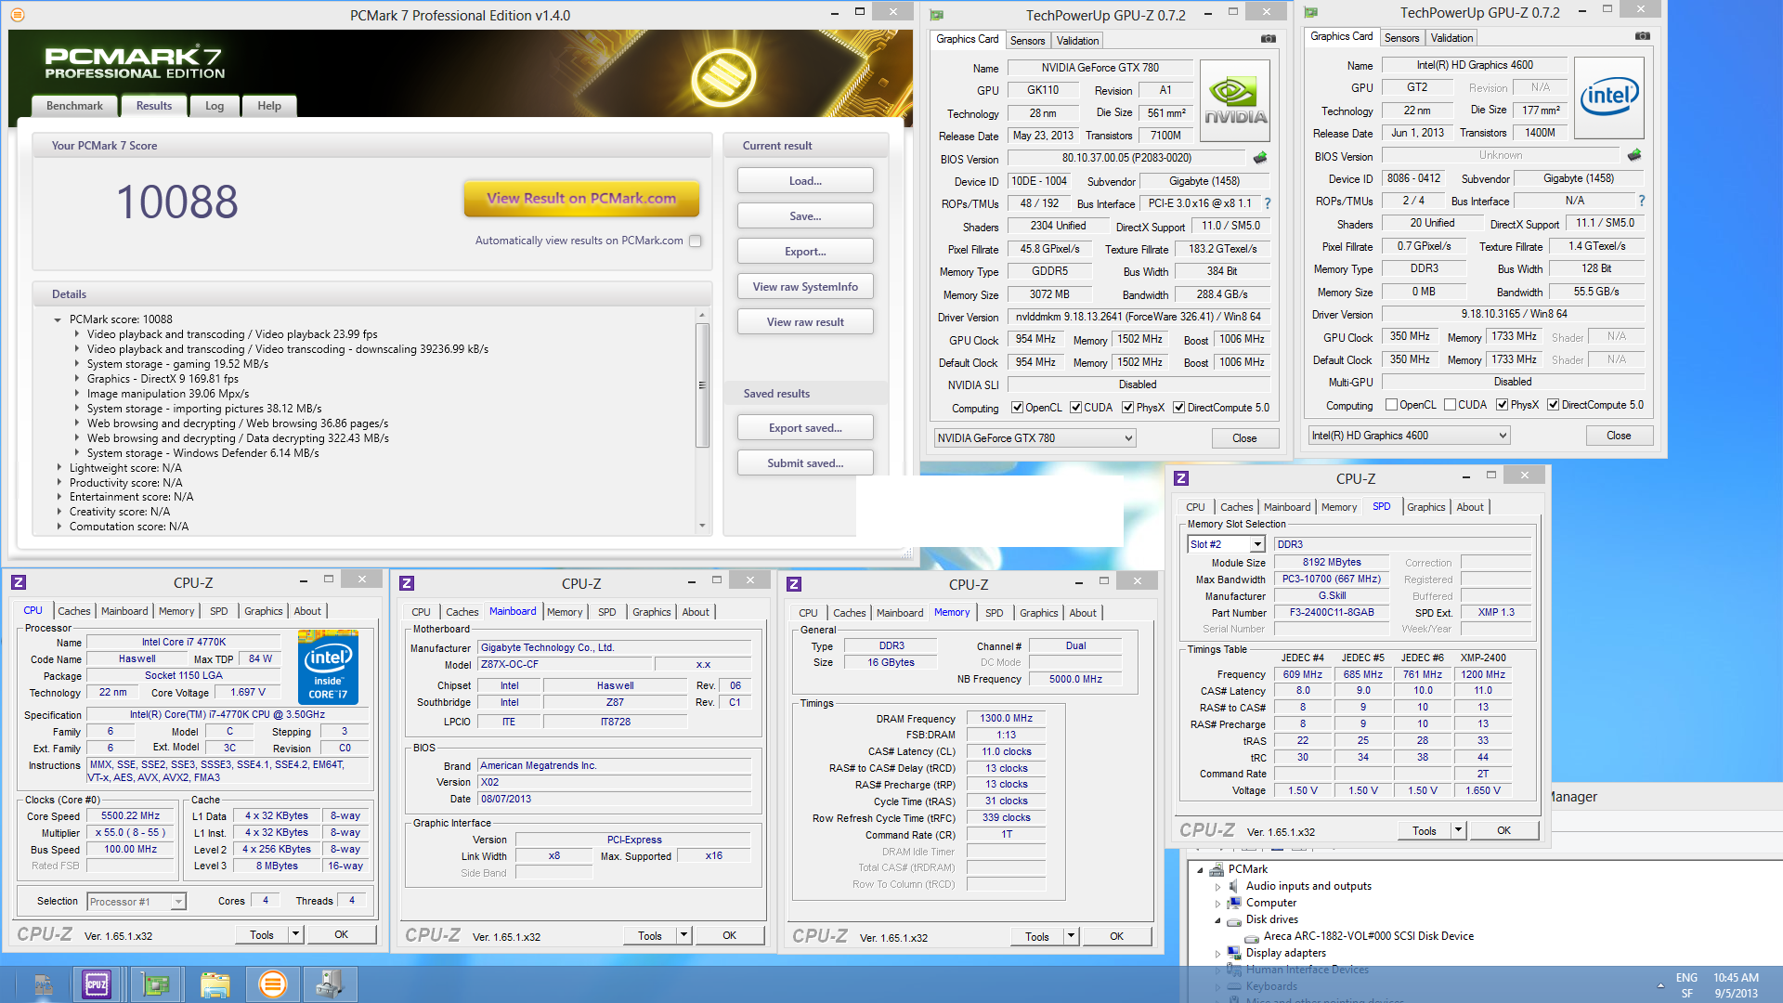Click the Intel Core i7 badge in CPU-Z

(x=328, y=667)
